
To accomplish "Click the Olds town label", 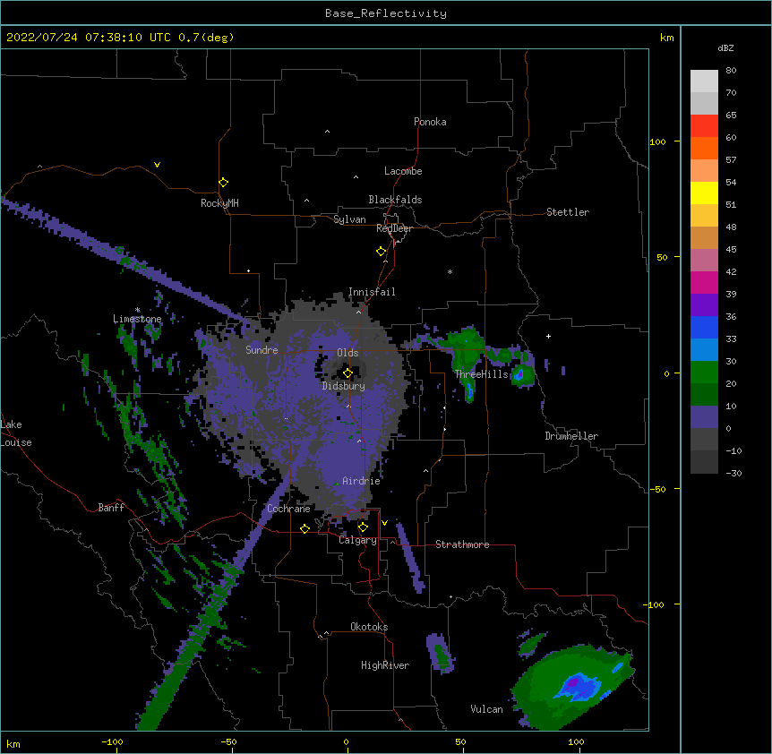I will [347, 353].
